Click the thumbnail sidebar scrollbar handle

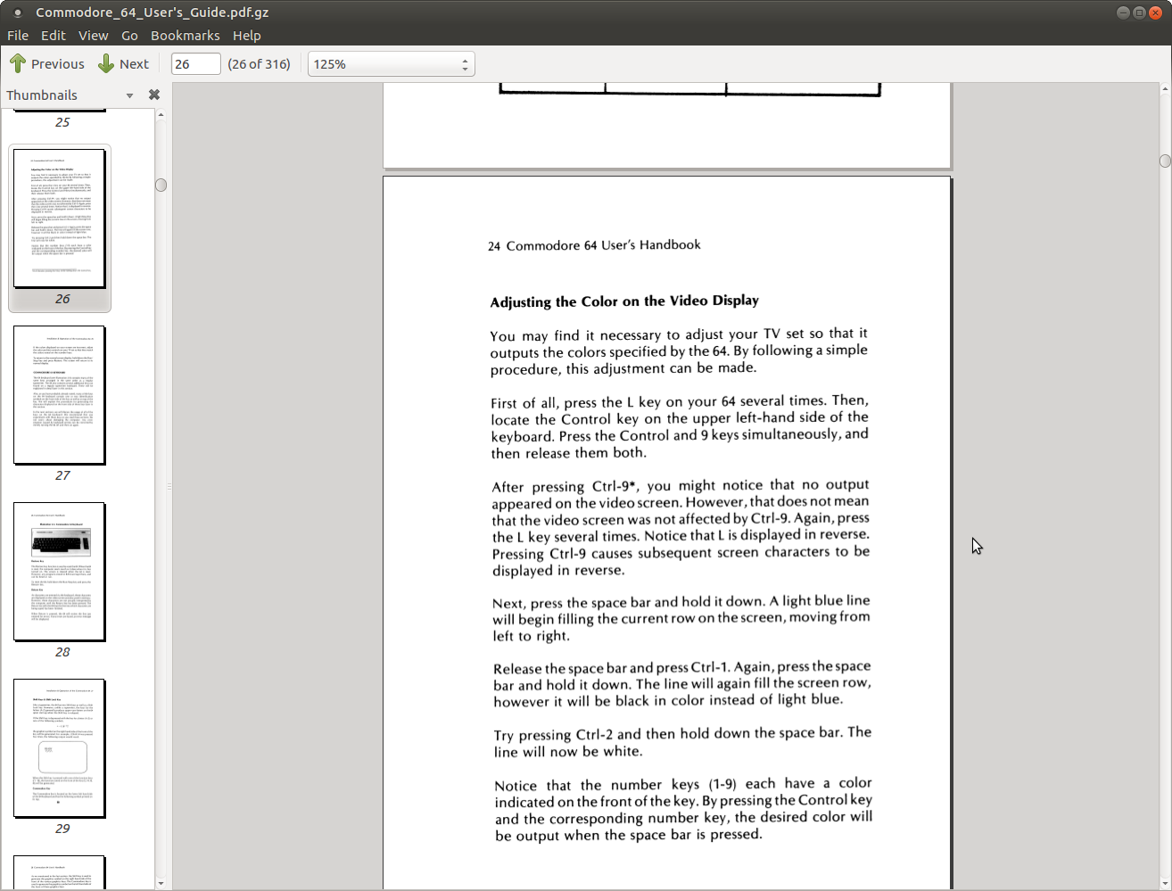coord(161,185)
